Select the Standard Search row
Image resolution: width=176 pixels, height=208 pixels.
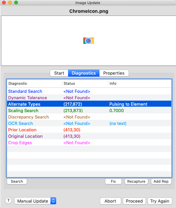click(x=89, y=91)
